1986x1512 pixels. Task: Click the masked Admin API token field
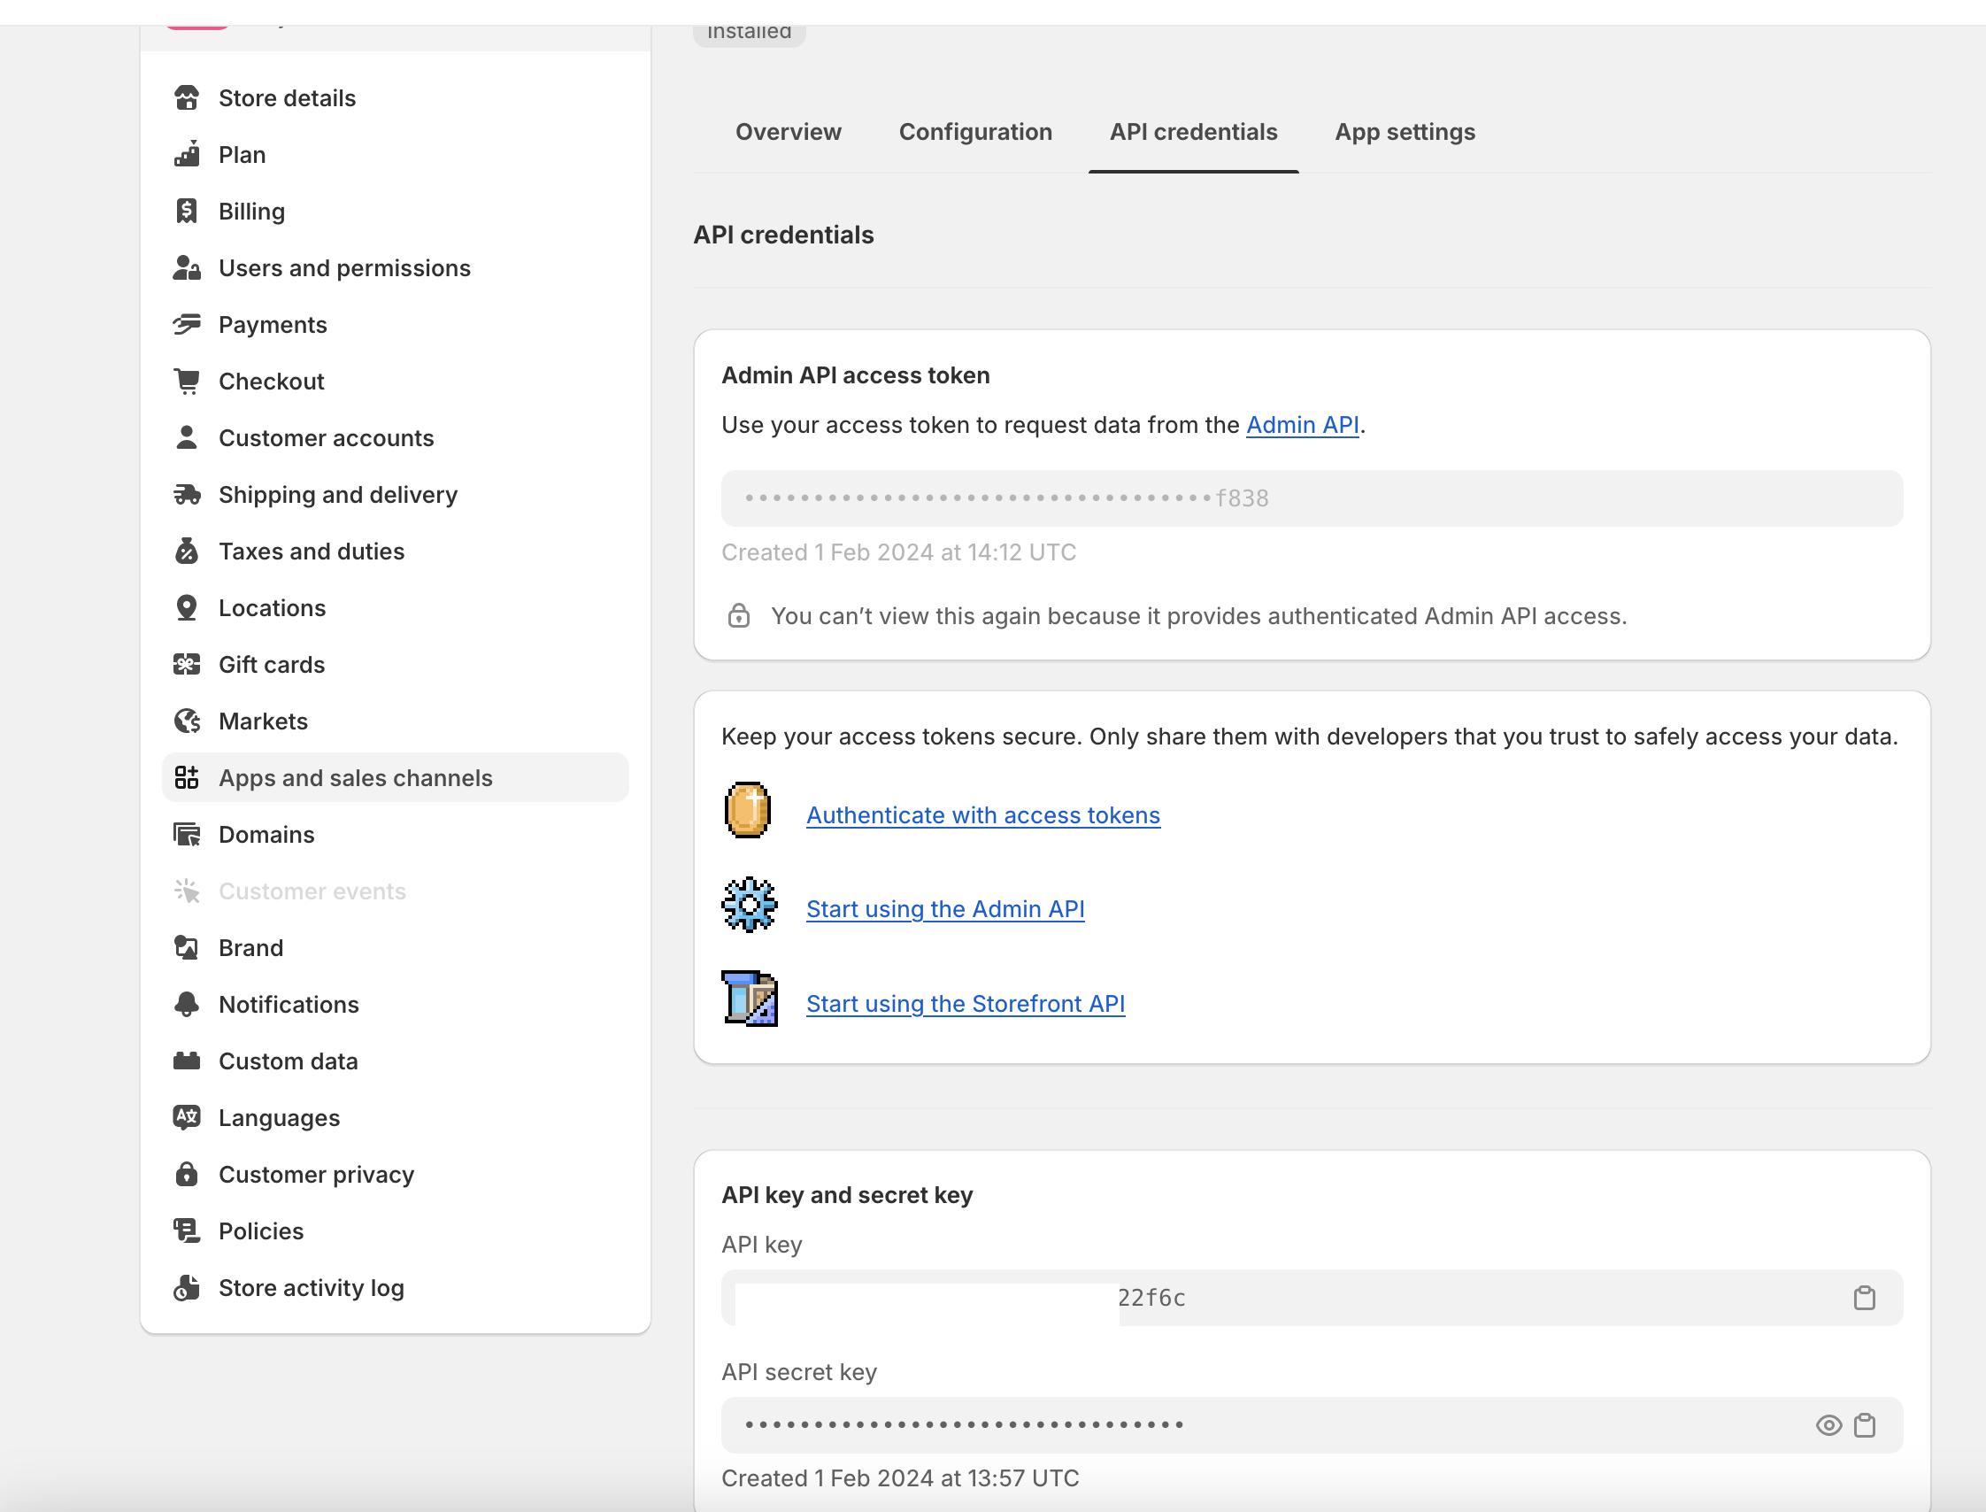1310,498
